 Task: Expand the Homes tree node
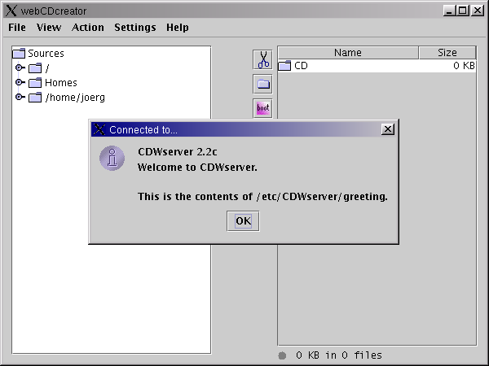click(20, 82)
